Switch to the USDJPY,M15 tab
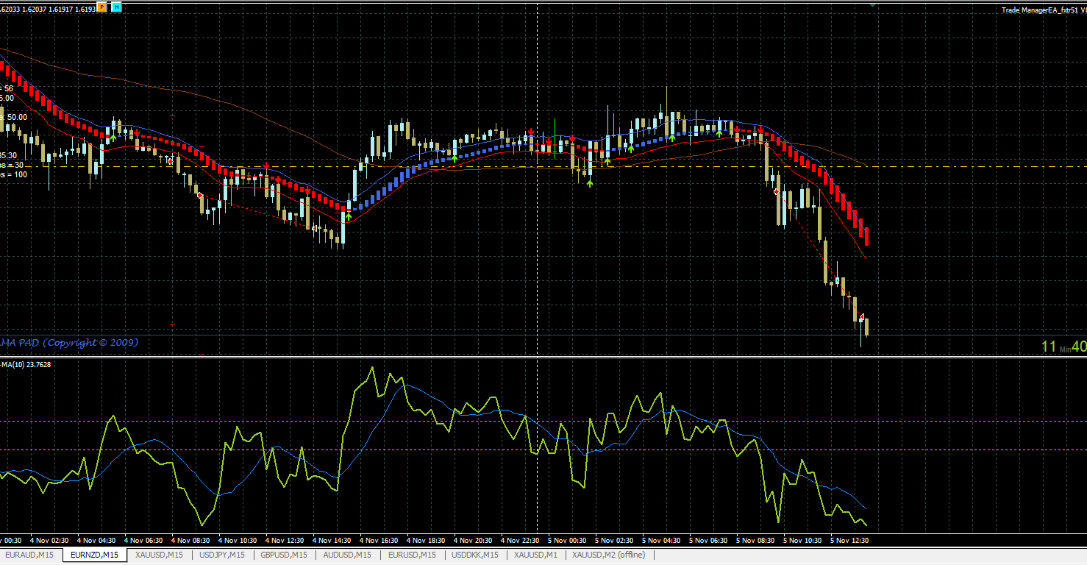 222,555
